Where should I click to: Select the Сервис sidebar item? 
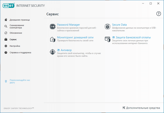[x=13, y=40]
